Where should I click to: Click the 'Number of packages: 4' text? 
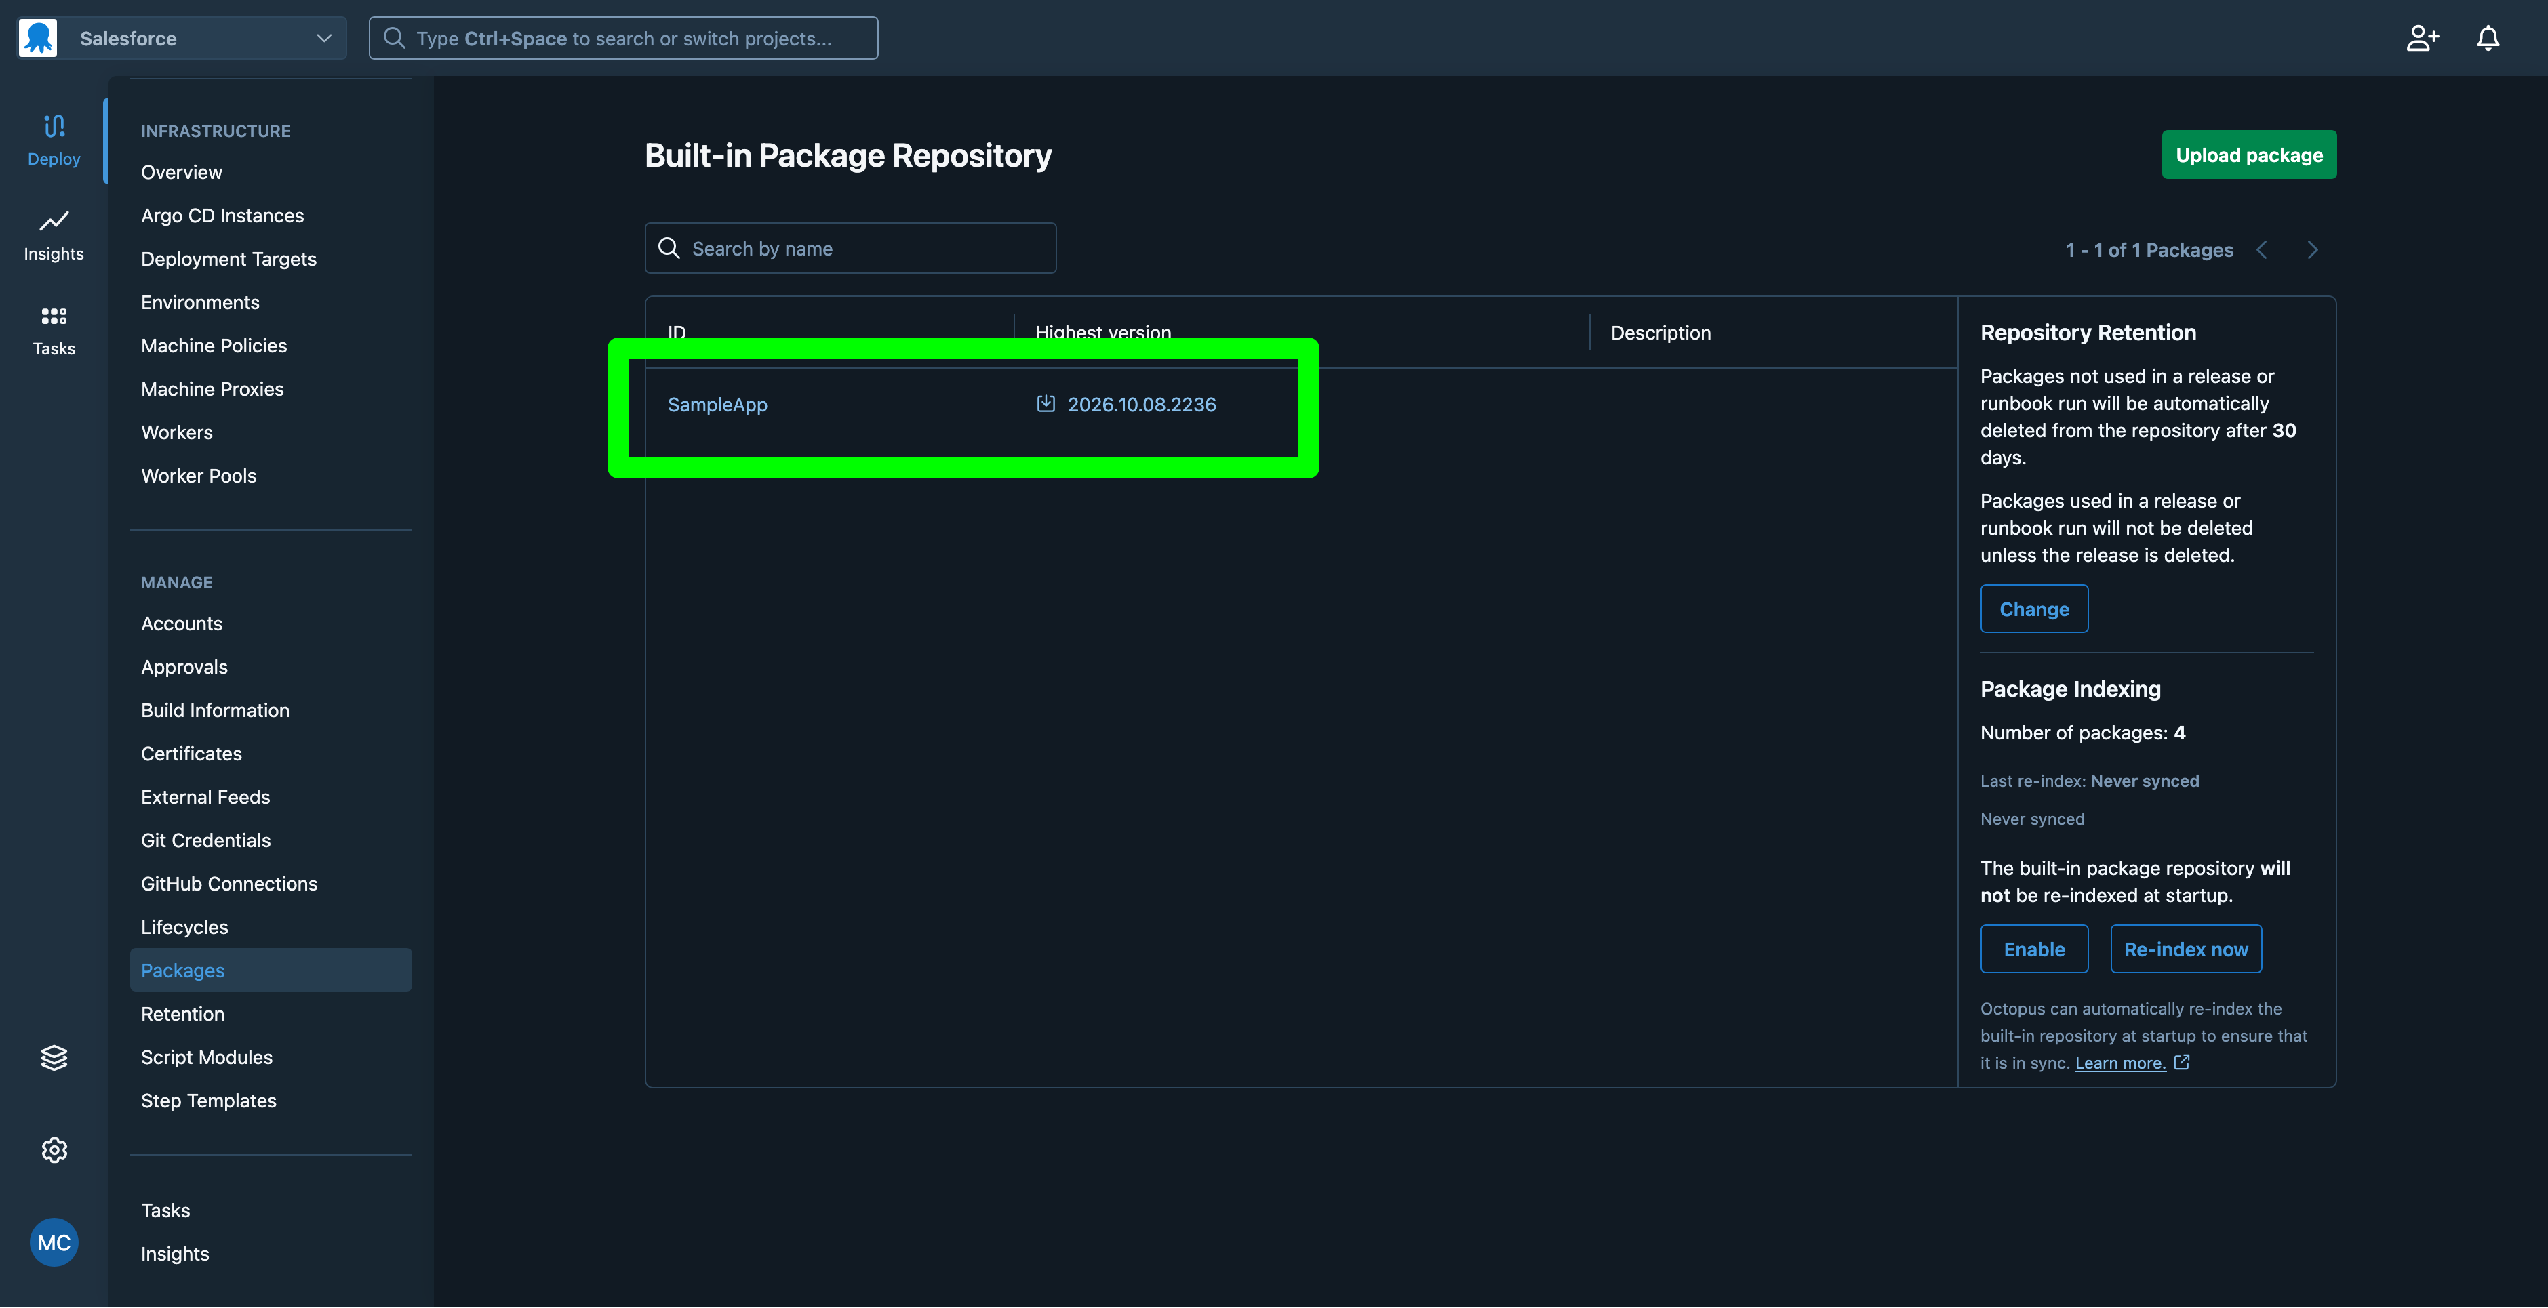tap(2082, 733)
